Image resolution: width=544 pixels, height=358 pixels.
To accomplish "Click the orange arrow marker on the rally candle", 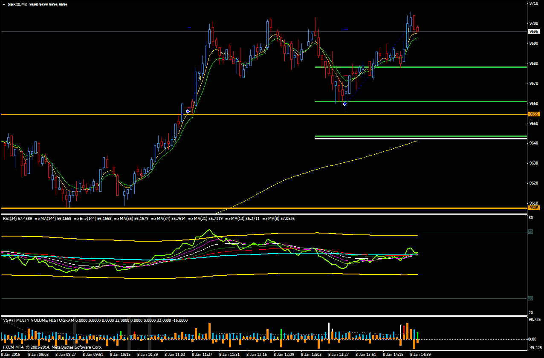I will [200, 78].
